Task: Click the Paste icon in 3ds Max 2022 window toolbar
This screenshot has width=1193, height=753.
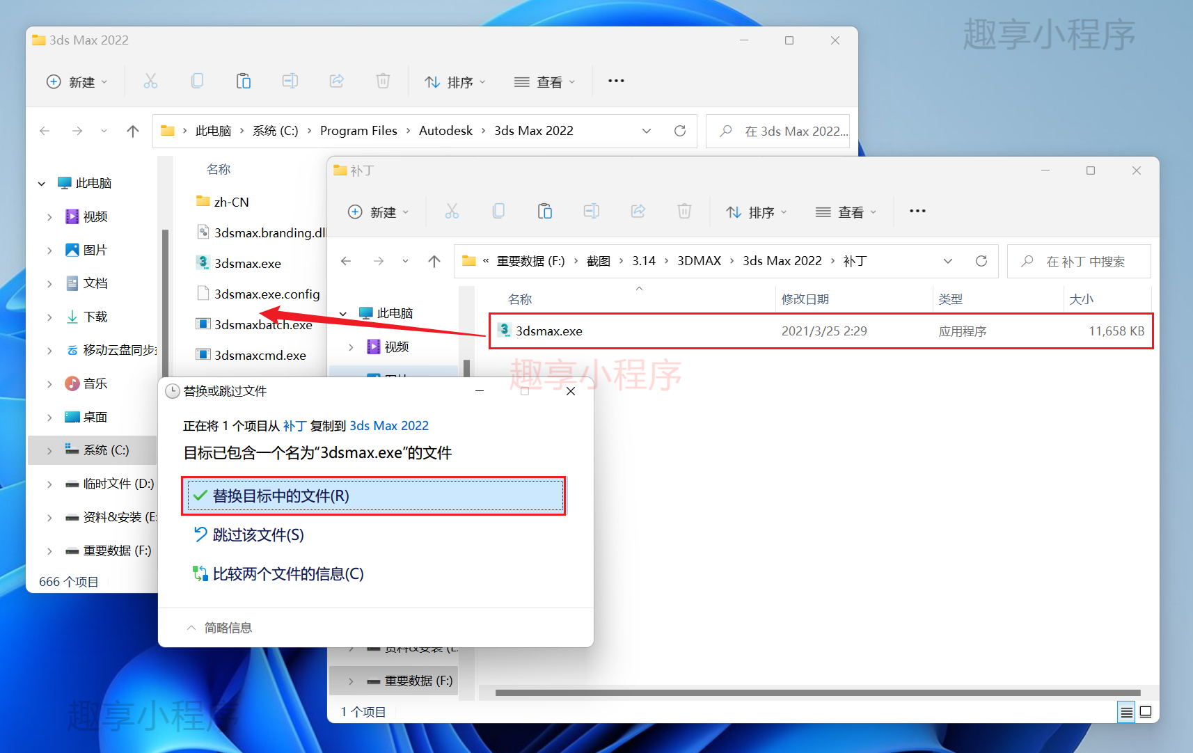Action: [243, 81]
